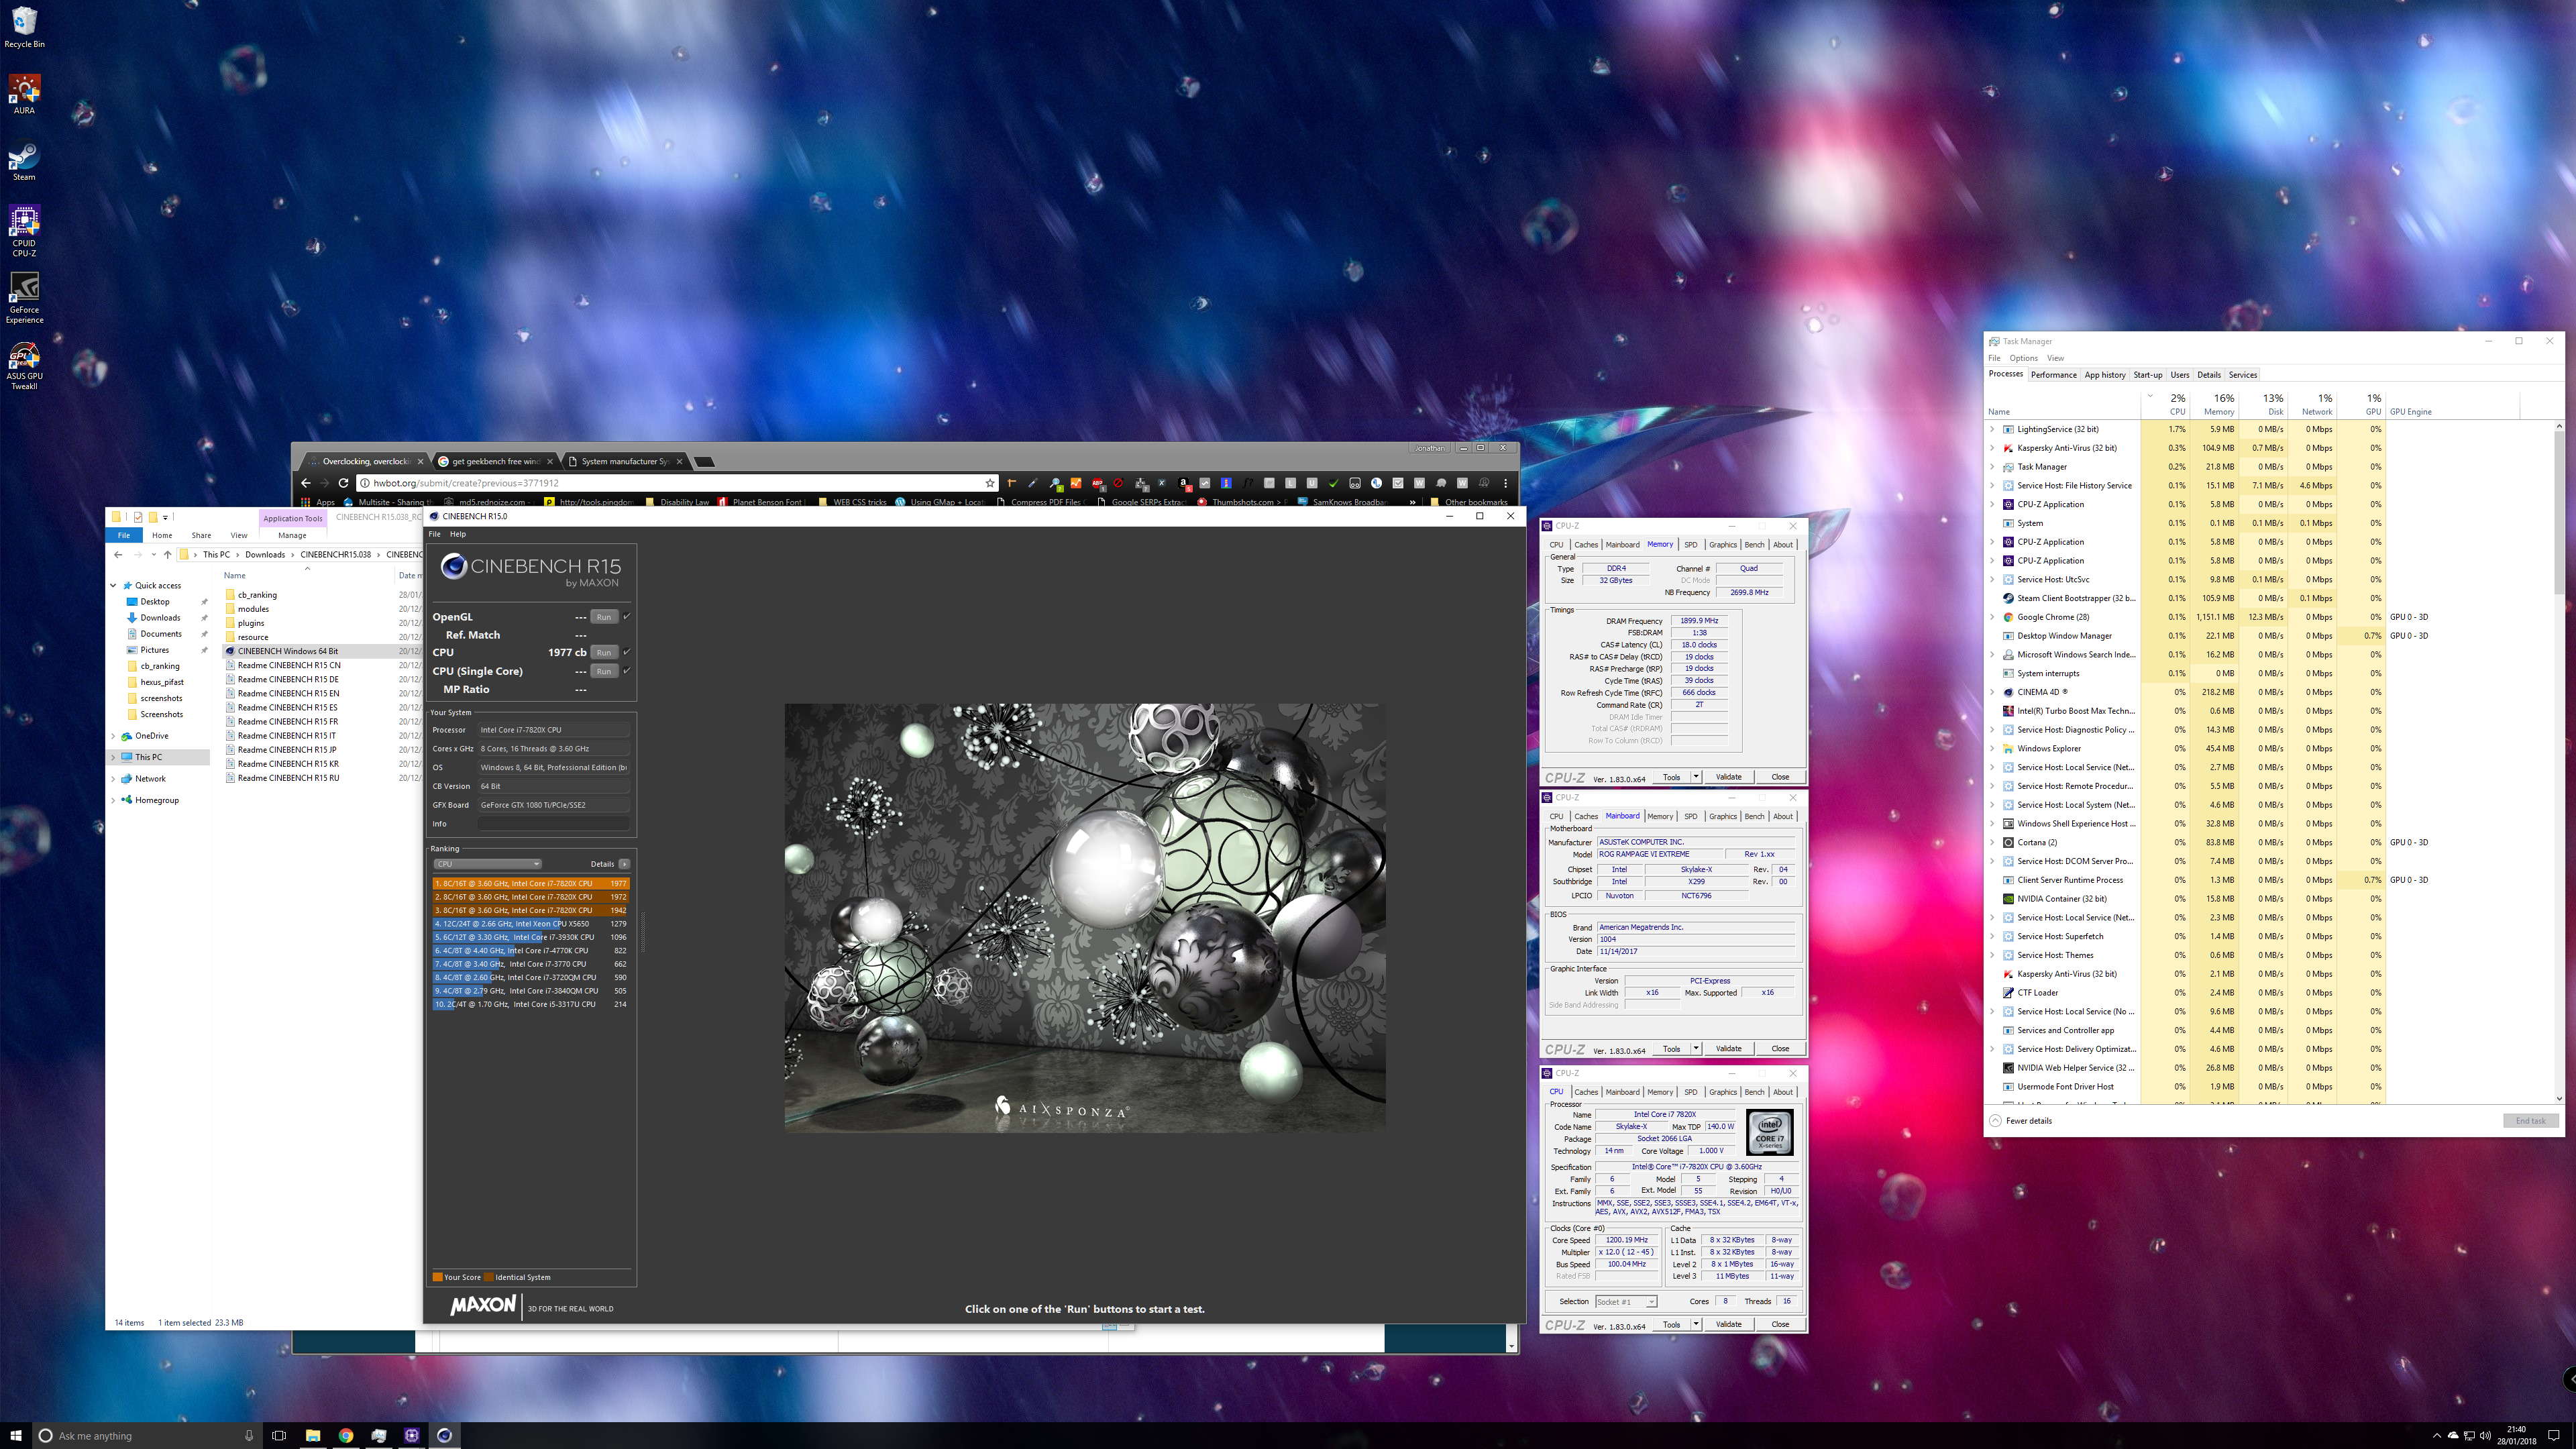Open the View ribbon tab in Explorer
The image size is (2576, 1449).
tap(239, 535)
